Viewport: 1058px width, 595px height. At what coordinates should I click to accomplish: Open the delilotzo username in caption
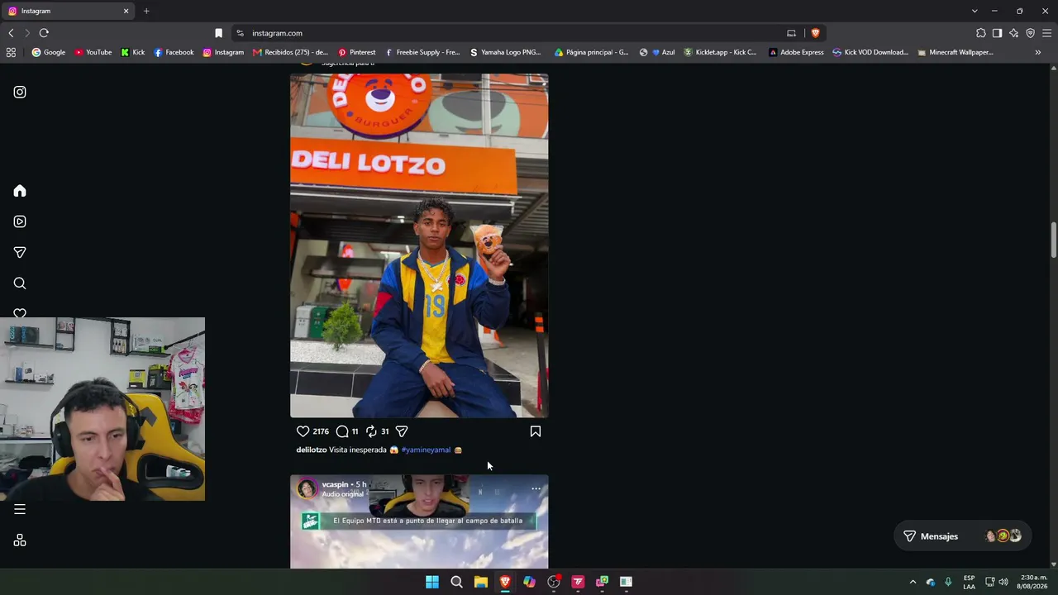pos(312,450)
